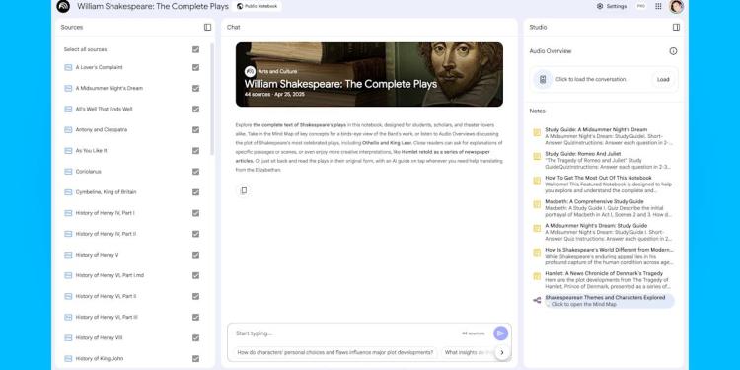The width and height of the screenshot is (740, 370).
Task: Click notebook title William Shakespeare: The Complete Plays
Action: (x=153, y=6)
